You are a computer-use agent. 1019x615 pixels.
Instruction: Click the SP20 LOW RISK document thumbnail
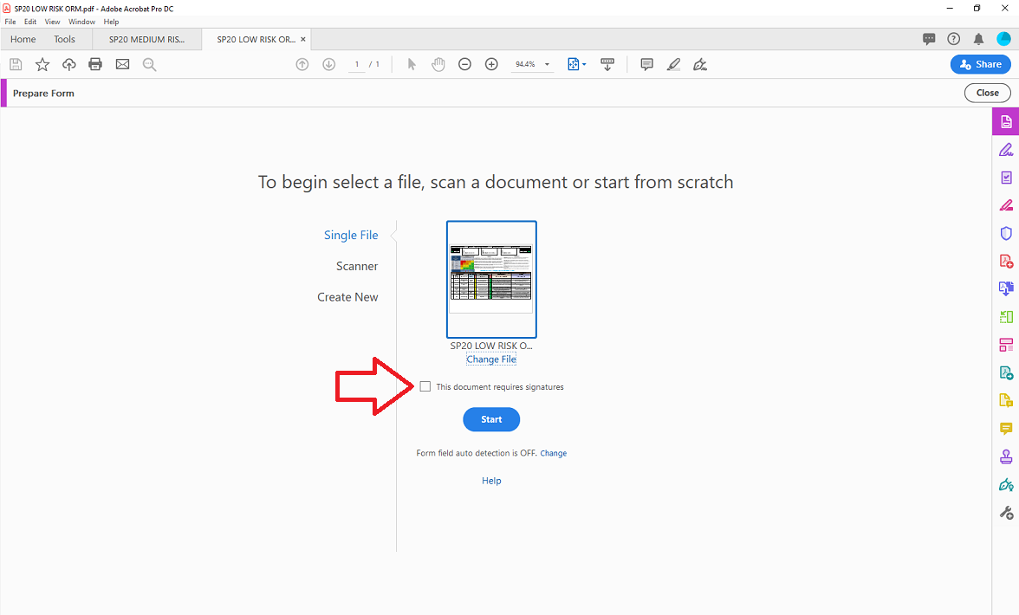pyautogui.click(x=491, y=279)
